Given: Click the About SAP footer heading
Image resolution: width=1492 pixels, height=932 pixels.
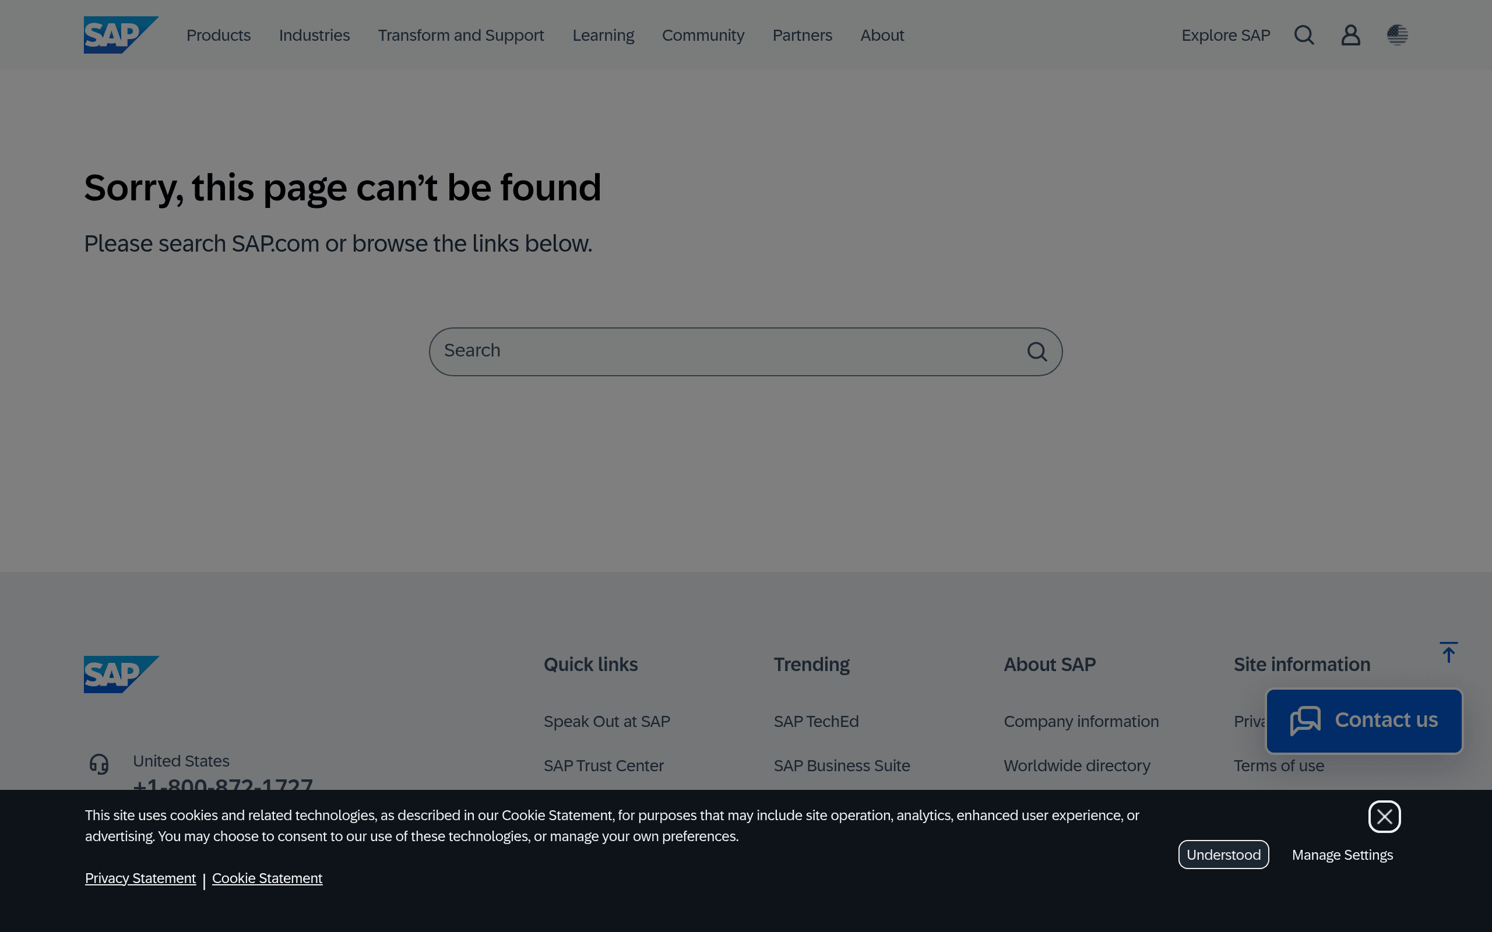Looking at the screenshot, I should pyautogui.click(x=1050, y=665).
